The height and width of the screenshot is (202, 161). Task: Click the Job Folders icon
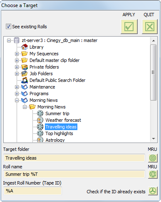(x=25, y=74)
